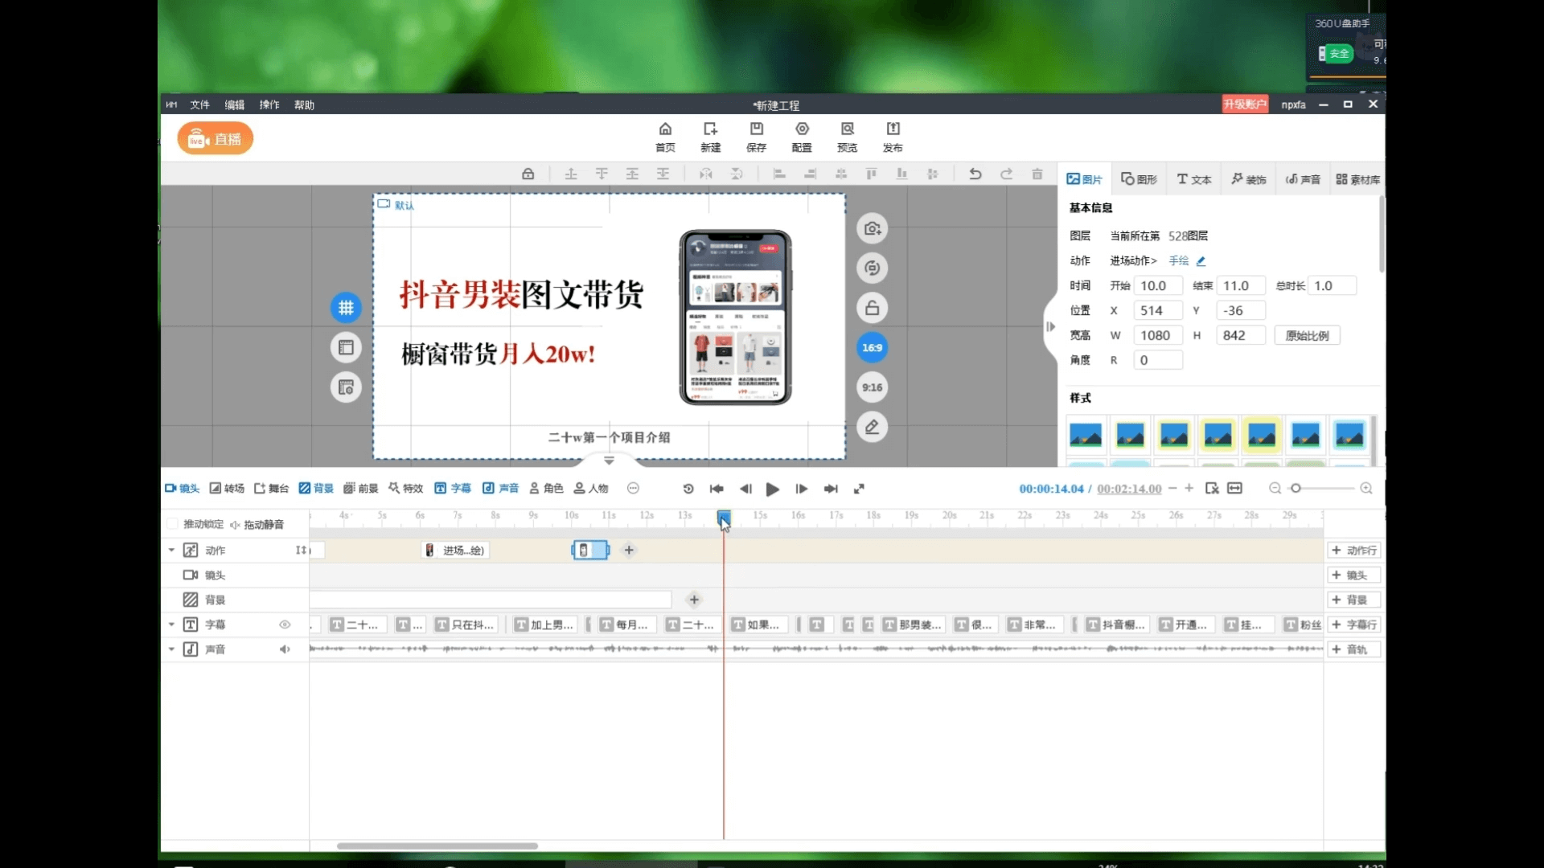
Task: Adjust the timeline zoom slider knob
Action: [x=1296, y=489]
